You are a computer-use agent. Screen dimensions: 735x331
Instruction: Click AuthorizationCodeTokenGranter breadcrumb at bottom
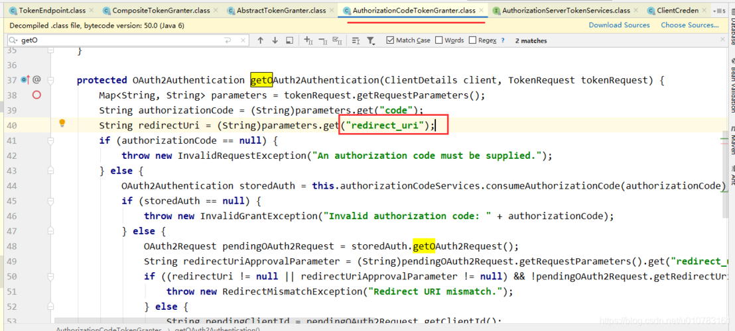point(109,328)
